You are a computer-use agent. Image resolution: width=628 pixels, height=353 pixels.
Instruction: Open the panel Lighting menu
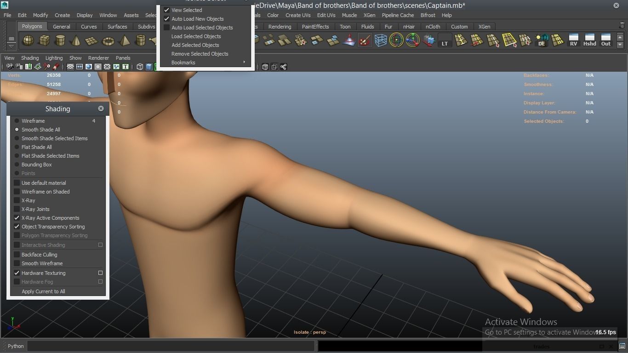coord(54,58)
